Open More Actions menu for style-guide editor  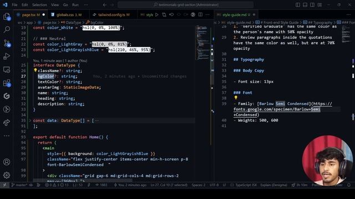[x=348, y=15]
